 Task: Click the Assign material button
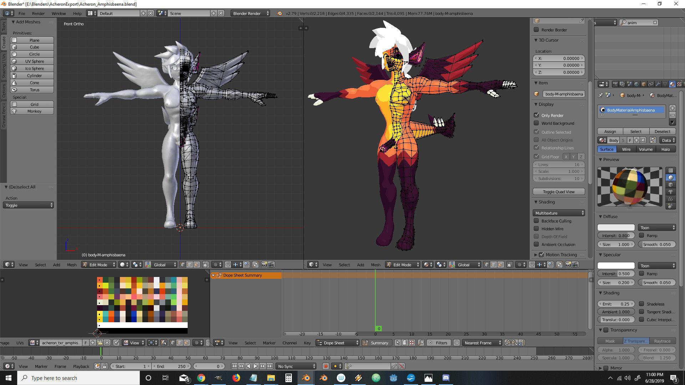click(x=610, y=131)
